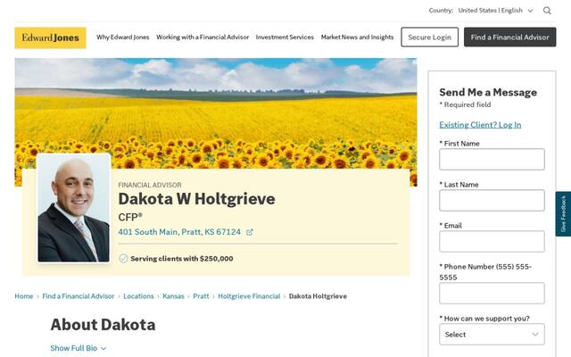The image size is (571, 357).
Task: Open the Existing Client? Log In link
Action: (480, 125)
